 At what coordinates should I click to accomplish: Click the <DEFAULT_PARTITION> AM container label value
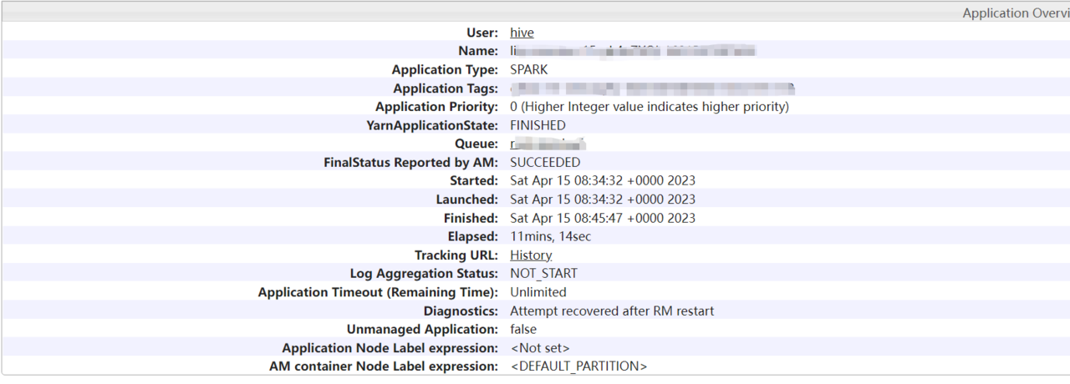(578, 366)
